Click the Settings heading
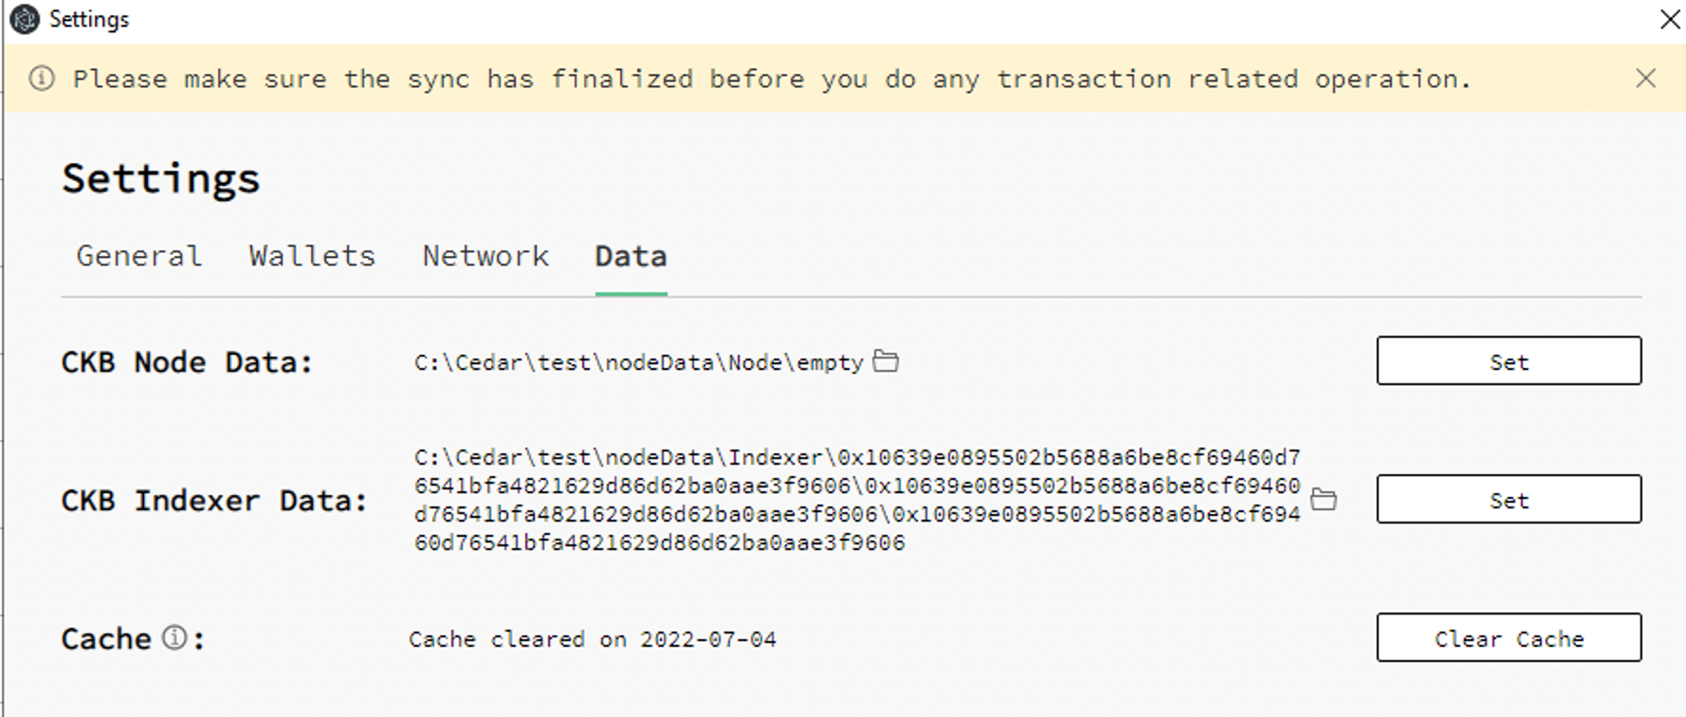 [159, 177]
